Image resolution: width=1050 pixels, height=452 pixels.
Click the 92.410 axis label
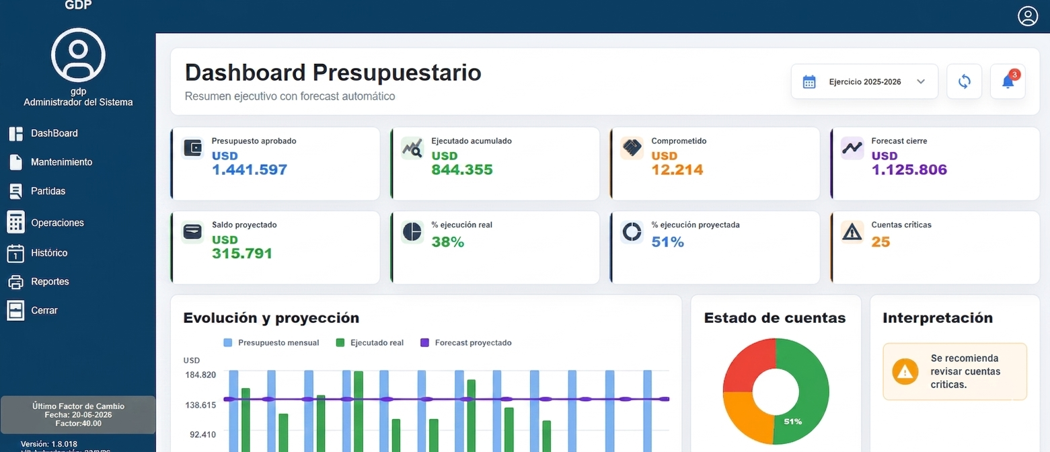pos(203,435)
